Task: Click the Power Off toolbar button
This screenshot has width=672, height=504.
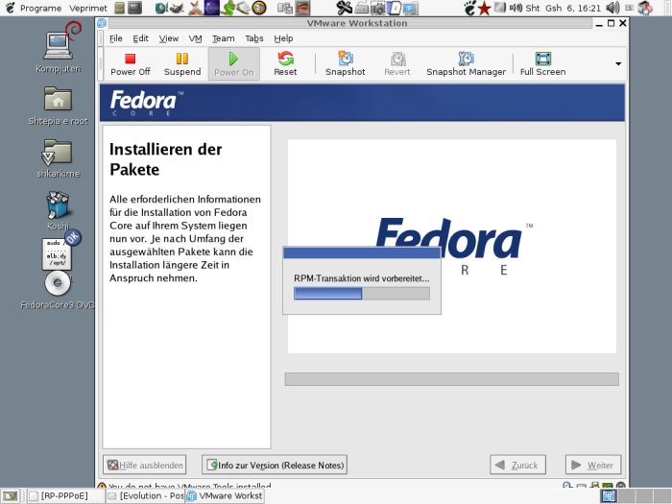Action: (x=131, y=64)
